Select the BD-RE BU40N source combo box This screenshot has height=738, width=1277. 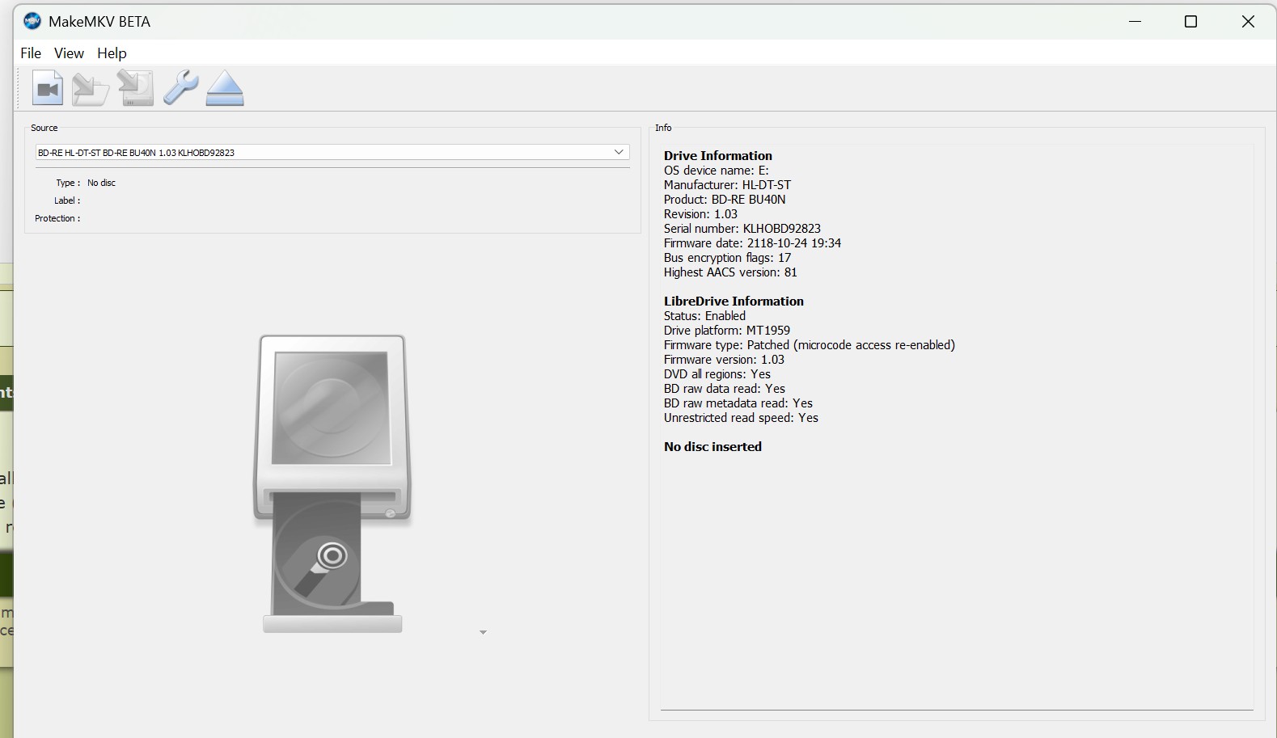coord(323,152)
